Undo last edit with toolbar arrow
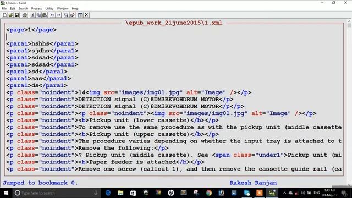Image resolution: width=352 pixels, height=198 pixels. coord(52,15)
